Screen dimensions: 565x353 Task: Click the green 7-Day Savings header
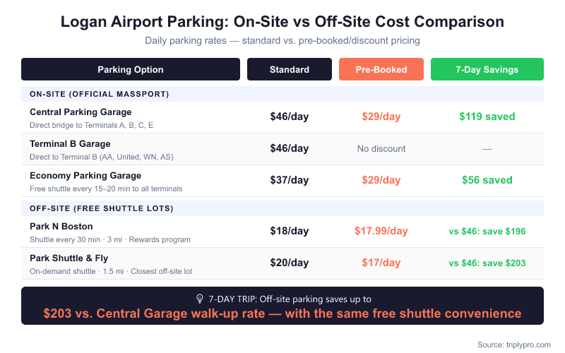[487, 69]
